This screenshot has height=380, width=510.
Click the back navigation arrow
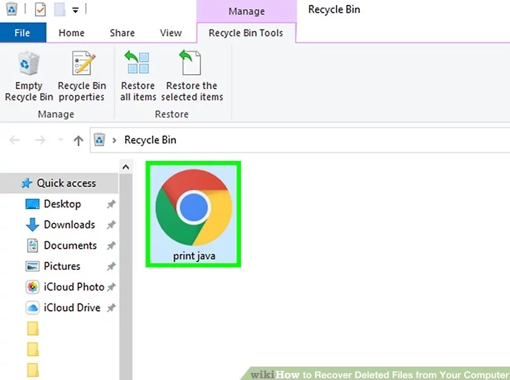tap(15, 140)
